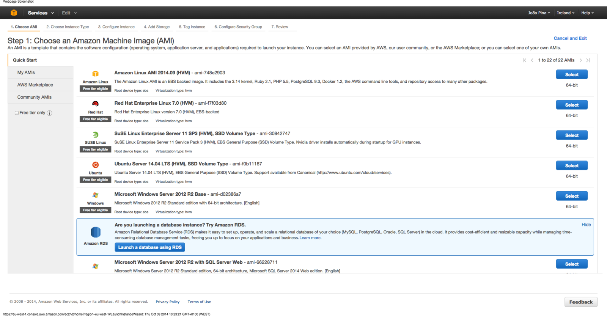Click SUSE Linux Free tier eligible badge
The height and width of the screenshot is (316, 607).
[95, 149]
